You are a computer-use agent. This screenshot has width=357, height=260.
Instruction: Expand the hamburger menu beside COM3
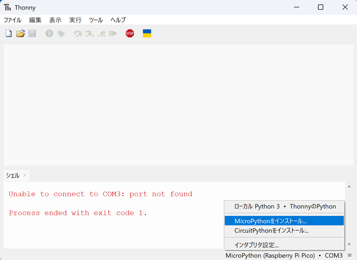[350, 255]
